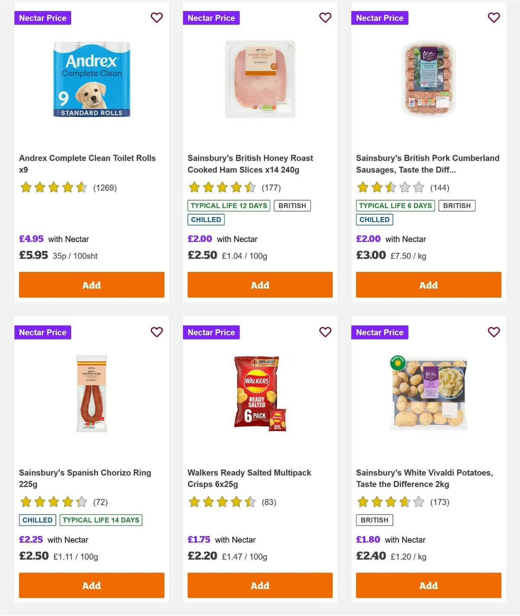Open the star rating for Andrex Toilet Rolls

pyautogui.click(x=53, y=188)
